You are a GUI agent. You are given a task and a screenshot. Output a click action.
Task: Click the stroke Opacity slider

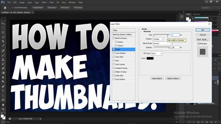pos(162,48)
